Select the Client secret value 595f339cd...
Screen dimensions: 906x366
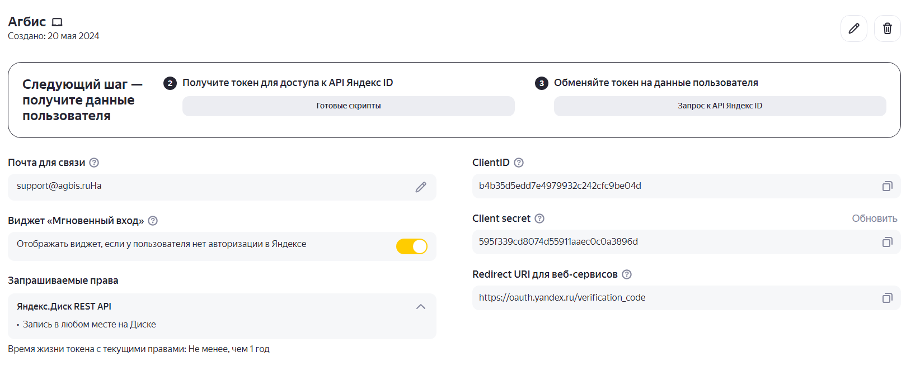pyautogui.click(x=558, y=242)
